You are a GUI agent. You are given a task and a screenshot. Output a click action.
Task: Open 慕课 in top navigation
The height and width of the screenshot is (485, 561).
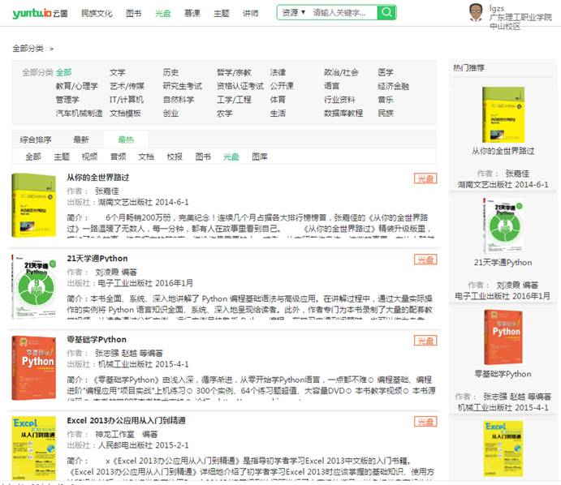coord(192,14)
